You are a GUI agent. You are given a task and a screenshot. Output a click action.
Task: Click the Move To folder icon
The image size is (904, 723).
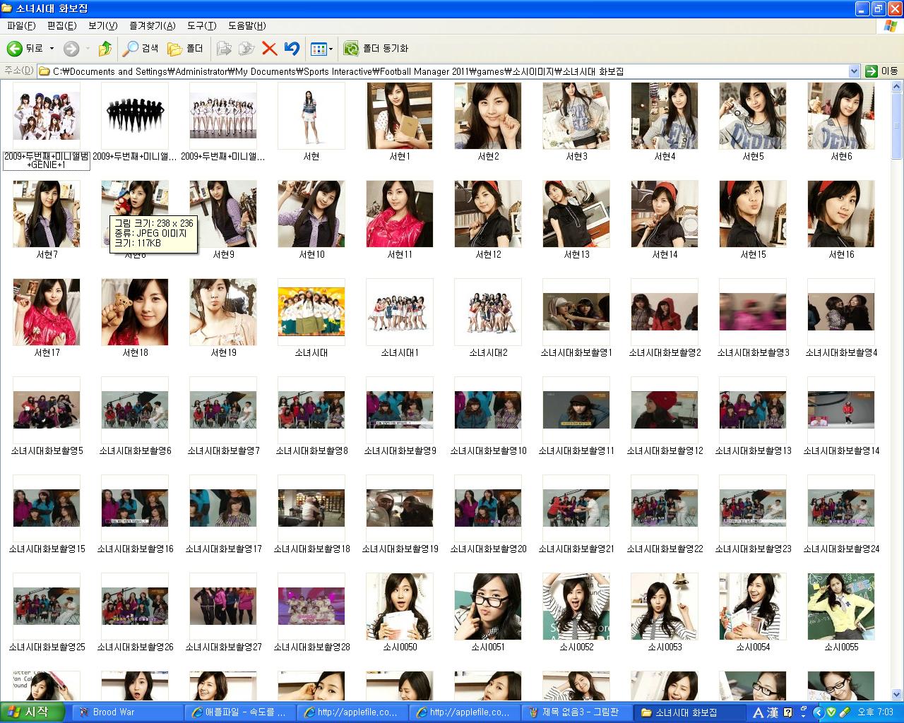coord(224,49)
